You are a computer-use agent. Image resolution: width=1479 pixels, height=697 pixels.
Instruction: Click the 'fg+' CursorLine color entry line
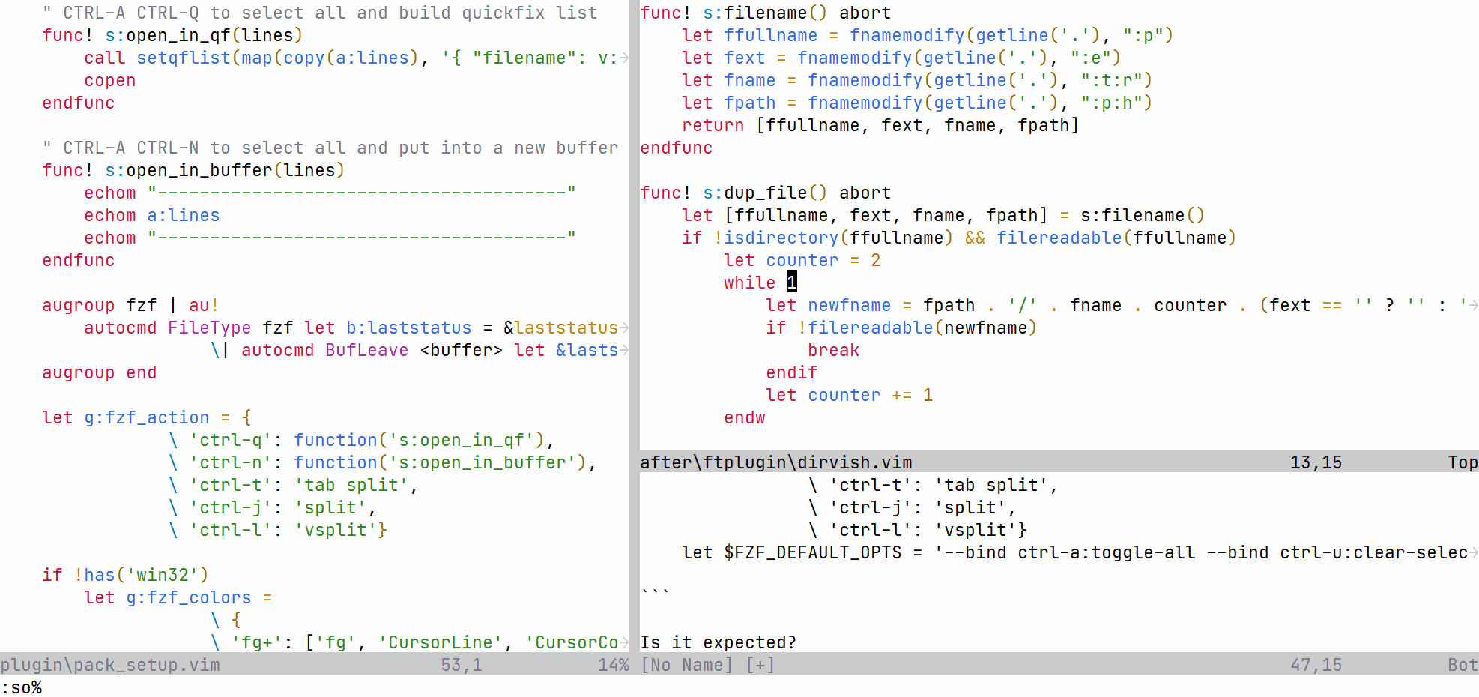(420, 642)
